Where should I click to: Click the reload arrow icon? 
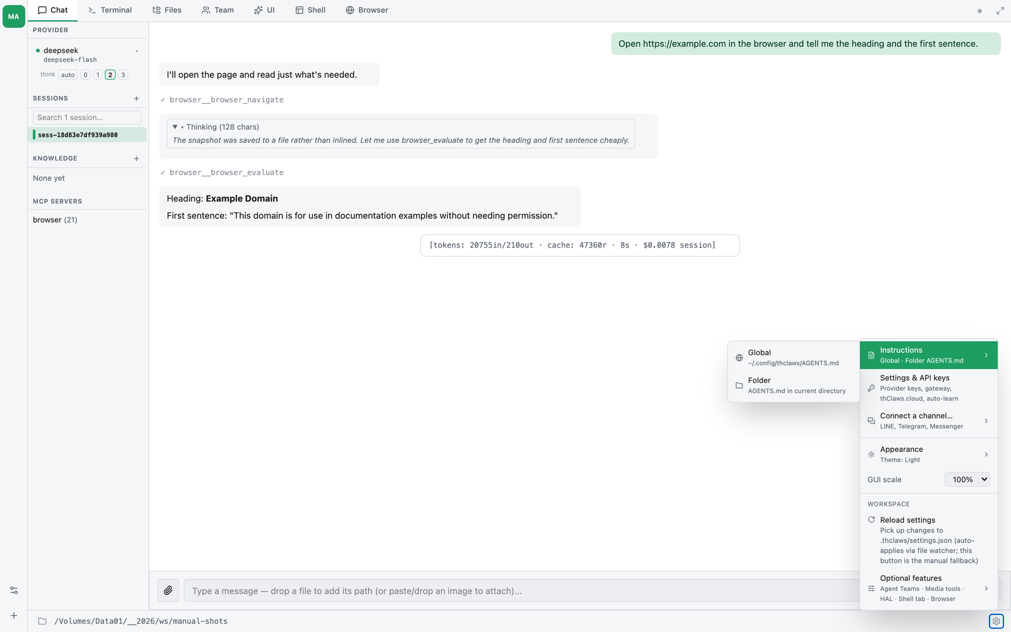point(871,520)
